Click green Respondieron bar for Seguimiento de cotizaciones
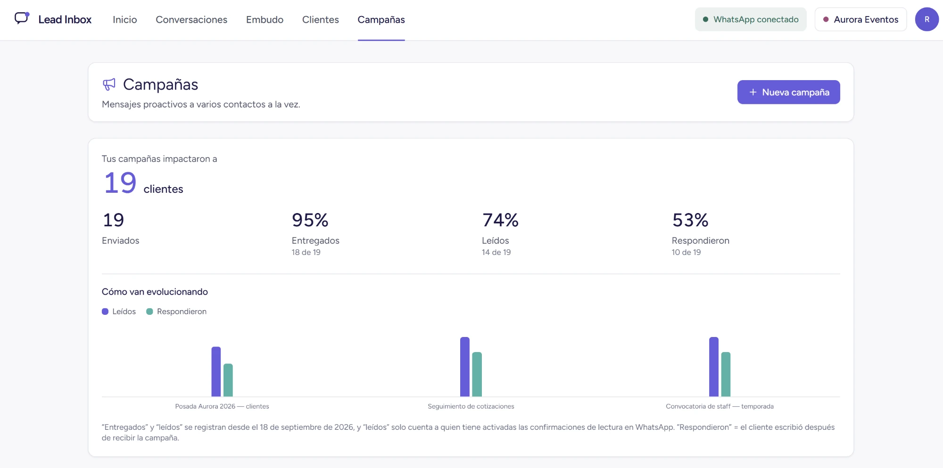The width and height of the screenshot is (943, 468). tap(477, 374)
